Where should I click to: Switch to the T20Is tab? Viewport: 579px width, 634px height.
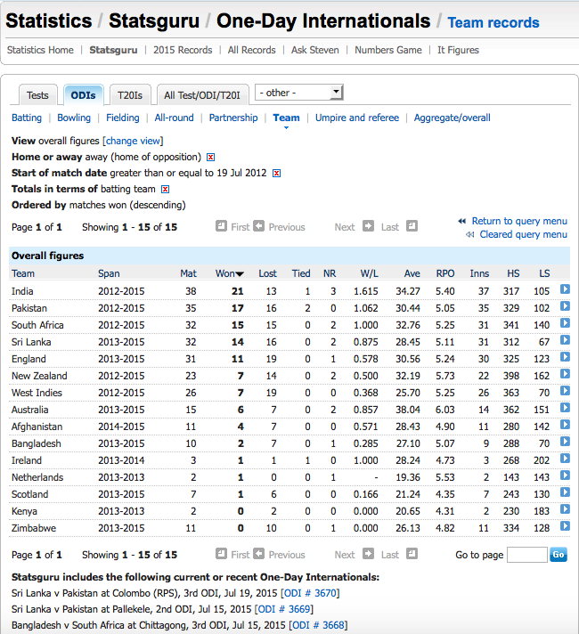(x=130, y=95)
